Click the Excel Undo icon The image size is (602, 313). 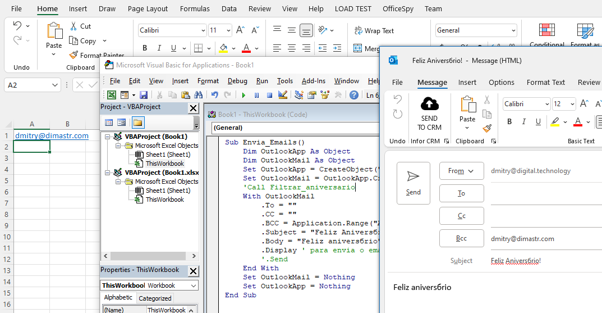[17, 26]
